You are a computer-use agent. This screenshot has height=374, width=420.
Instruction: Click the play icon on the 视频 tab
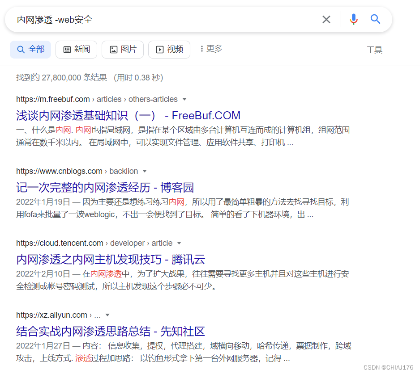click(159, 49)
